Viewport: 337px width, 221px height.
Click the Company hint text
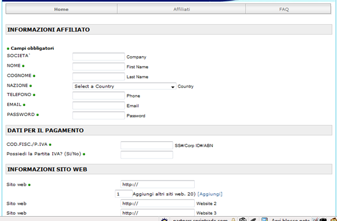(x=136, y=57)
